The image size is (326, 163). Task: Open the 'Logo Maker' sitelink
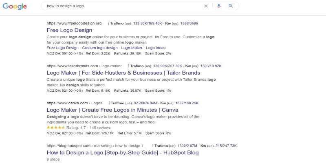pyautogui.click(x=132, y=48)
